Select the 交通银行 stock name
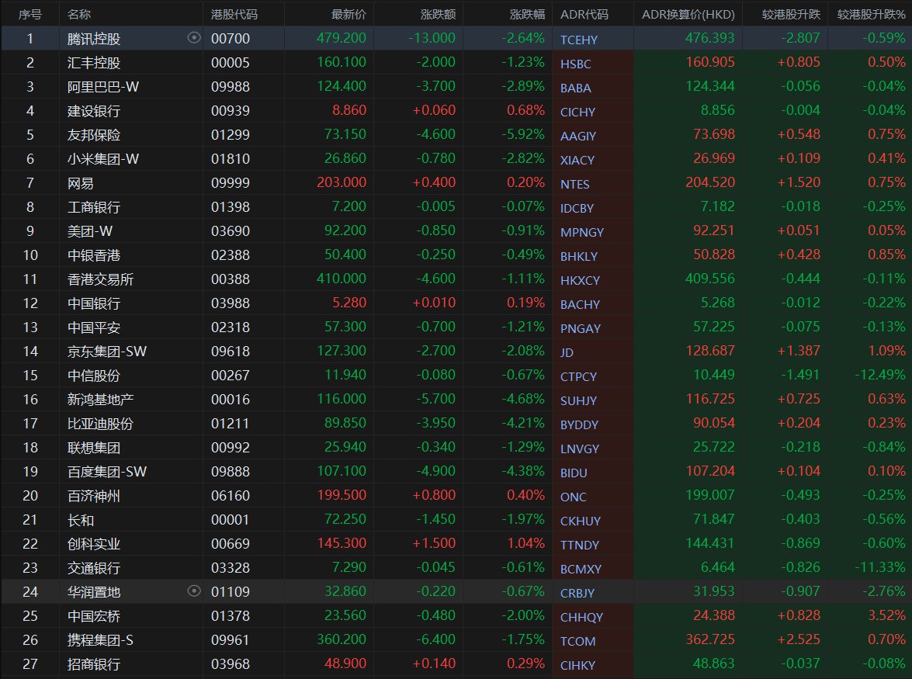Viewport: 912px width, 679px height. point(94,568)
